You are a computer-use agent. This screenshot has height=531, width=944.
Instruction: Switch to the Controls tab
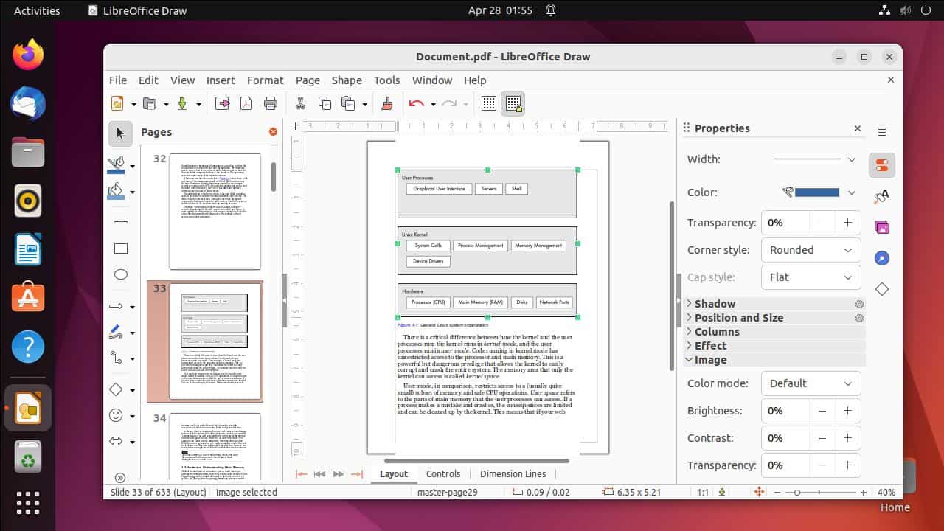(443, 474)
